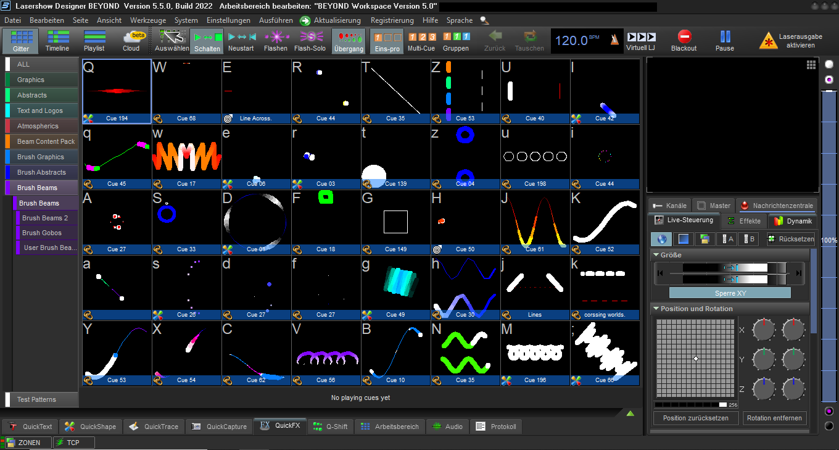Screen dimensions: 839x450
Task: Open the Playlist view
Action: pyautogui.click(x=94, y=41)
